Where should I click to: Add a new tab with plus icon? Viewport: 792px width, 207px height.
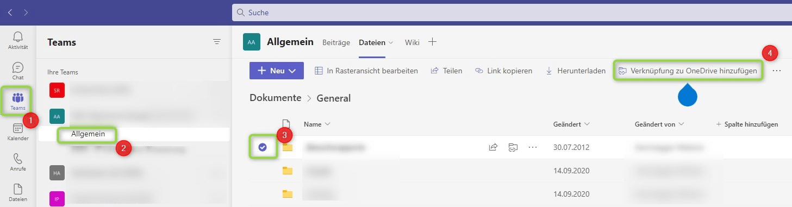coord(433,42)
